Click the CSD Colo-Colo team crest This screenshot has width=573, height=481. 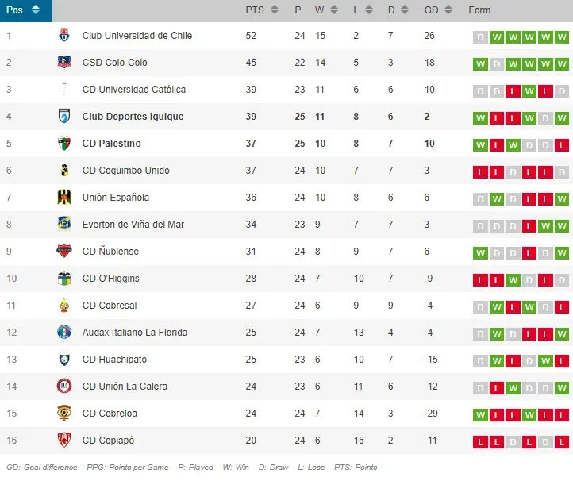64,63
